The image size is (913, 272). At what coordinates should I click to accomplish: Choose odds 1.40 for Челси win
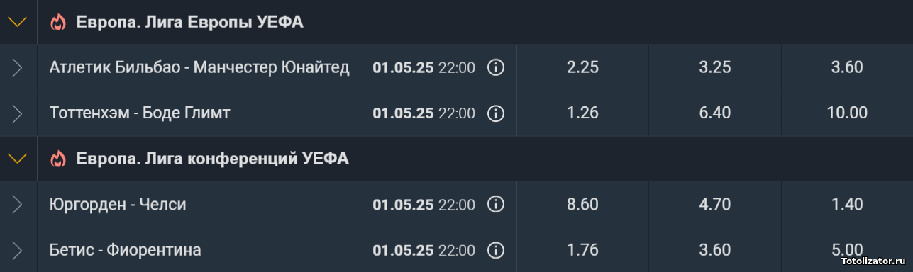(847, 205)
